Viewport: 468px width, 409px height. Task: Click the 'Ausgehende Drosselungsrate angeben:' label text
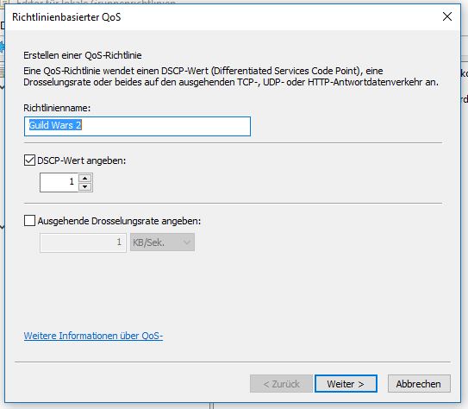pyautogui.click(x=120, y=221)
